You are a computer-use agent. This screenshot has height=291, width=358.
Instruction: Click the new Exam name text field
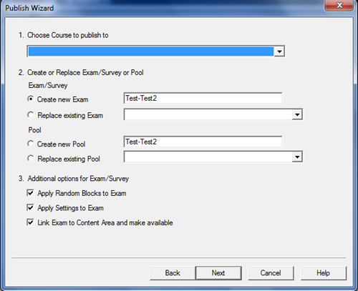click(203, 98)
